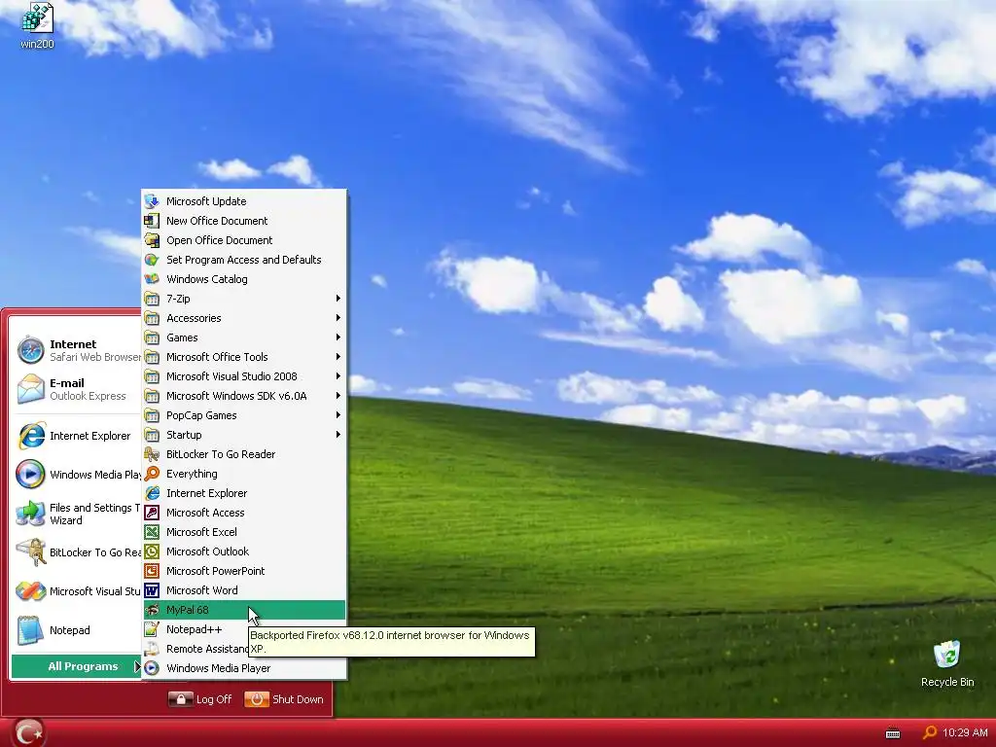Viewport: 996px width, 747px height.
Task: Open the Safari Internet icon in the Start menu
Action: tap(30, 350)
